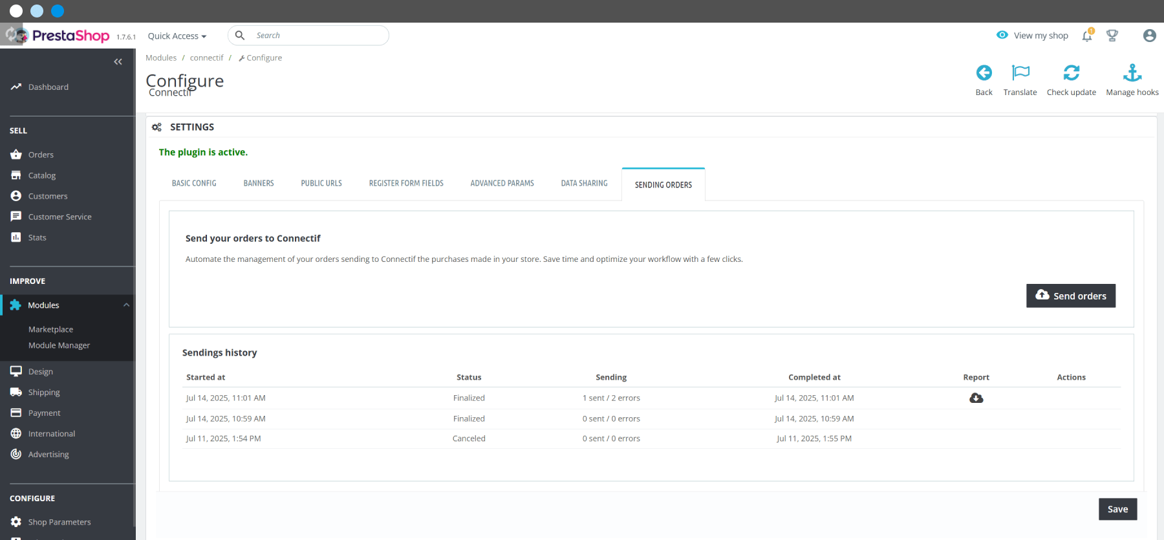This screenshot has height=540, width=1164.
Task: Click the Back arrow icon
Action: (984, 72)
